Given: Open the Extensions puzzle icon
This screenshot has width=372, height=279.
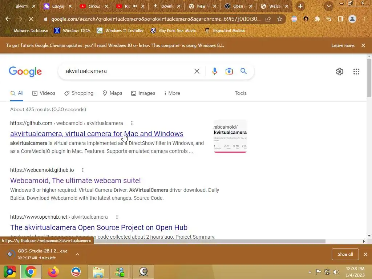Looking at the screenshot, I should click(x=317, y=19).
